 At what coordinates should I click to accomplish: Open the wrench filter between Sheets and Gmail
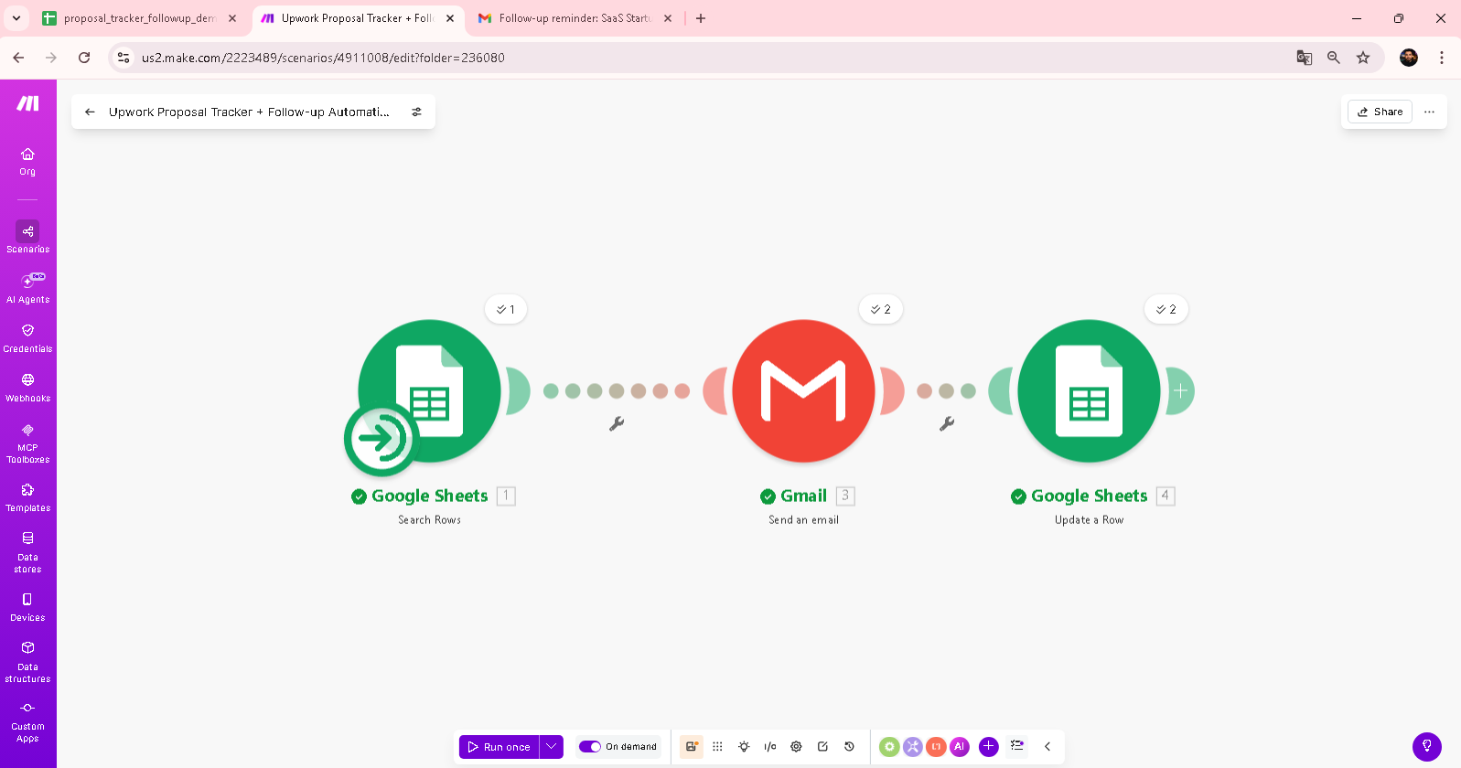pyautogui.click(x=617, y=423)
